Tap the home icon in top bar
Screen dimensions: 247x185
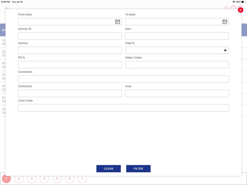[x=227, y=7]
